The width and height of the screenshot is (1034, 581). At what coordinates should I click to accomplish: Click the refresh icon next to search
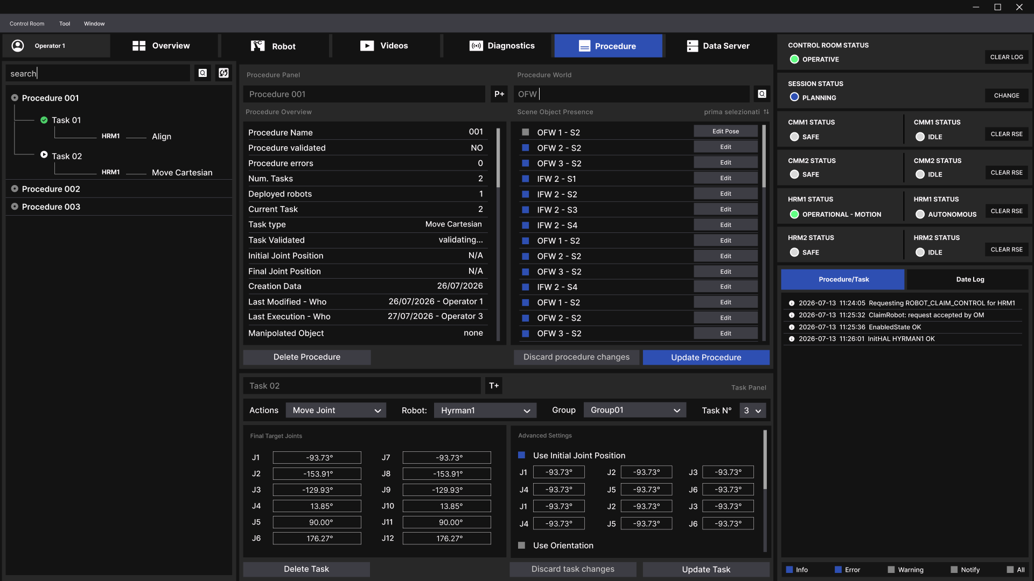coord(223,73)
